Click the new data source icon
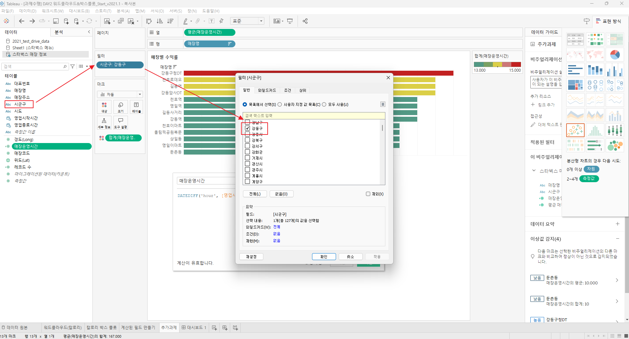The image size is (629, 339). (x=66, y=21)
